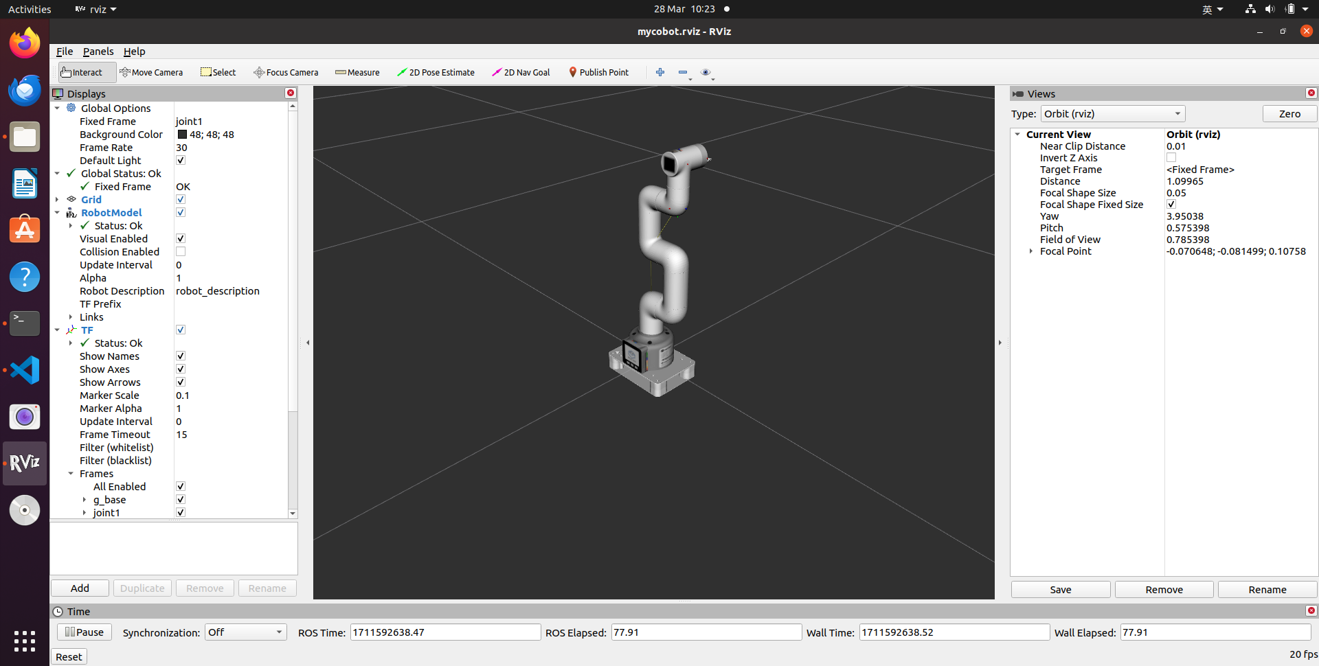The height and width of the screenshot is (666, 1319).
Task: Disable the Grid display checkbox
Action: [181, 199]
